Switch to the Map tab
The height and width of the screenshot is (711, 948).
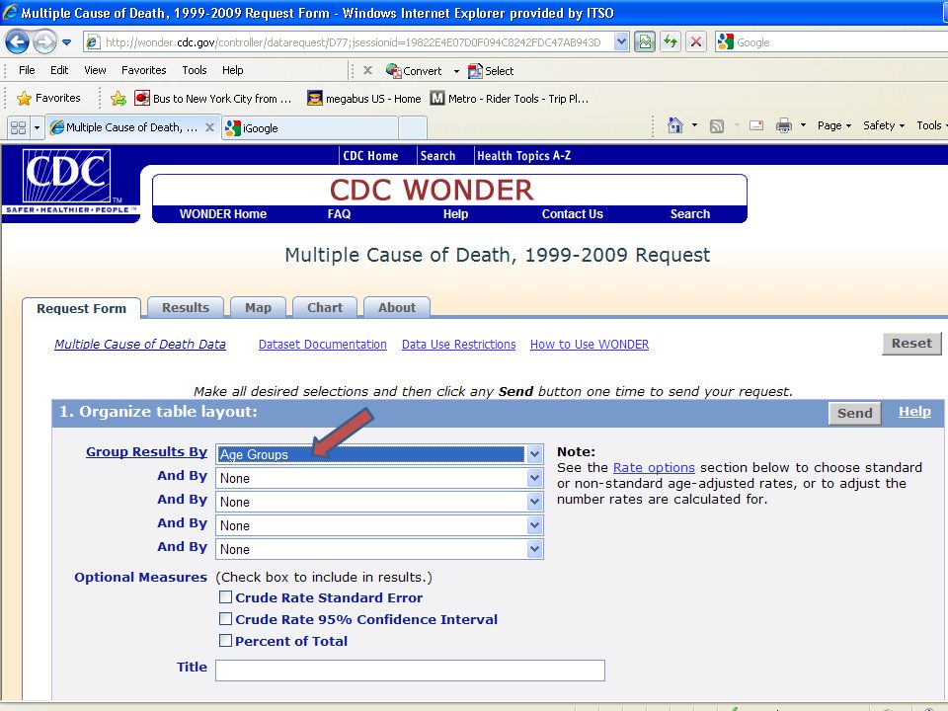point(258,307)
